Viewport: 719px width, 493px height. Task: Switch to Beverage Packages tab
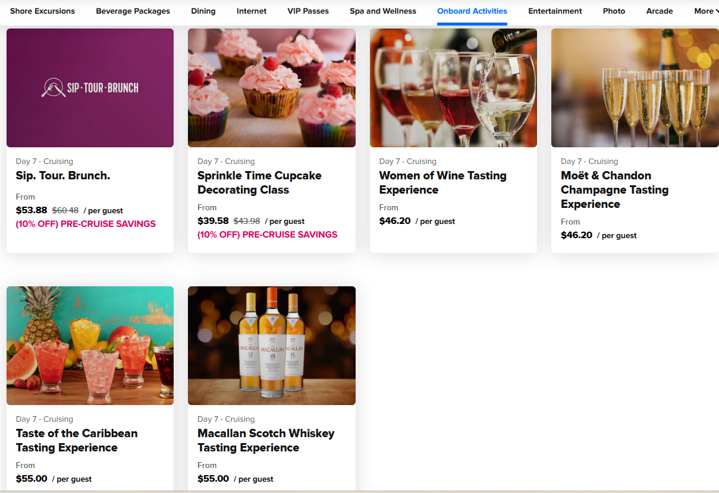coord(133,11)
